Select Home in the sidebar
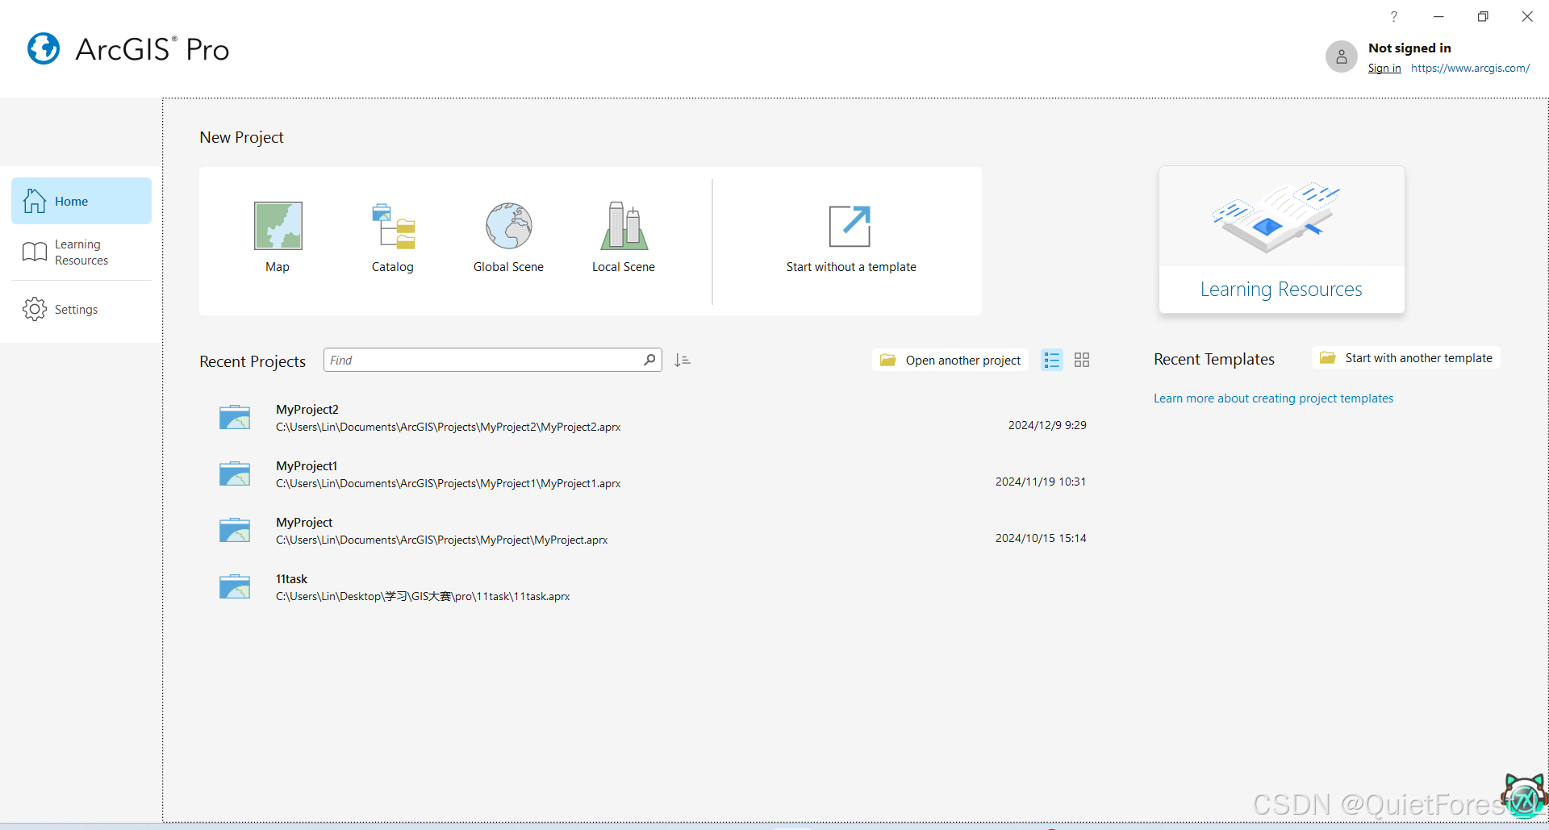 (x=81, y=201)
